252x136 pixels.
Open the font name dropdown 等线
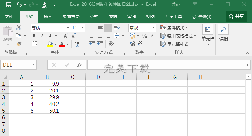point(68,28)
